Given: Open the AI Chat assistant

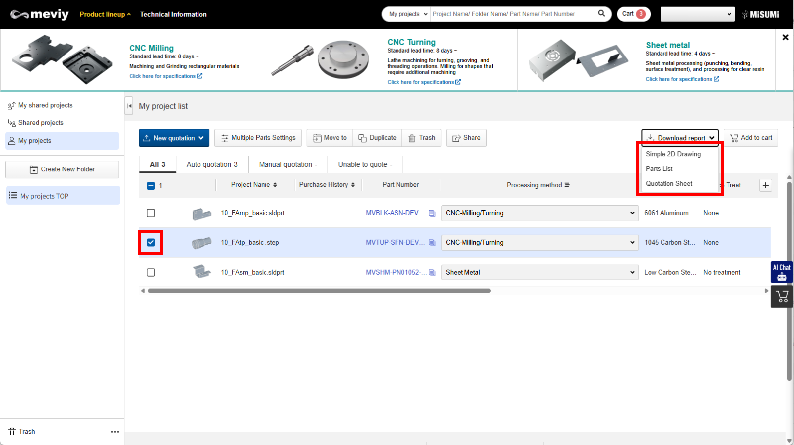Looking at the screenshot, I should tap(781, 272).
